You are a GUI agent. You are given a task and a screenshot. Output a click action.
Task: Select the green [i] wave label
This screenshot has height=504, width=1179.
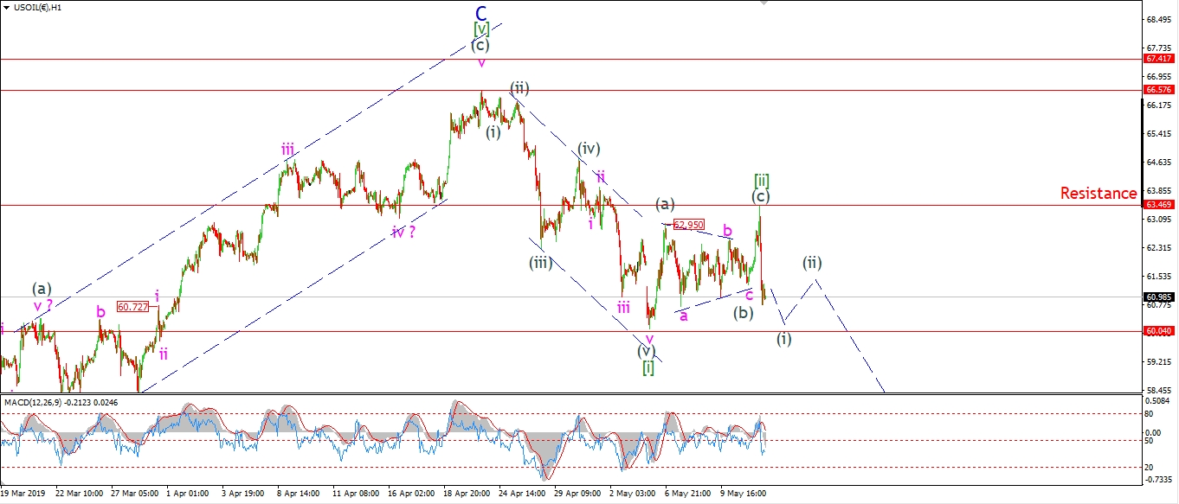(648, 368)
